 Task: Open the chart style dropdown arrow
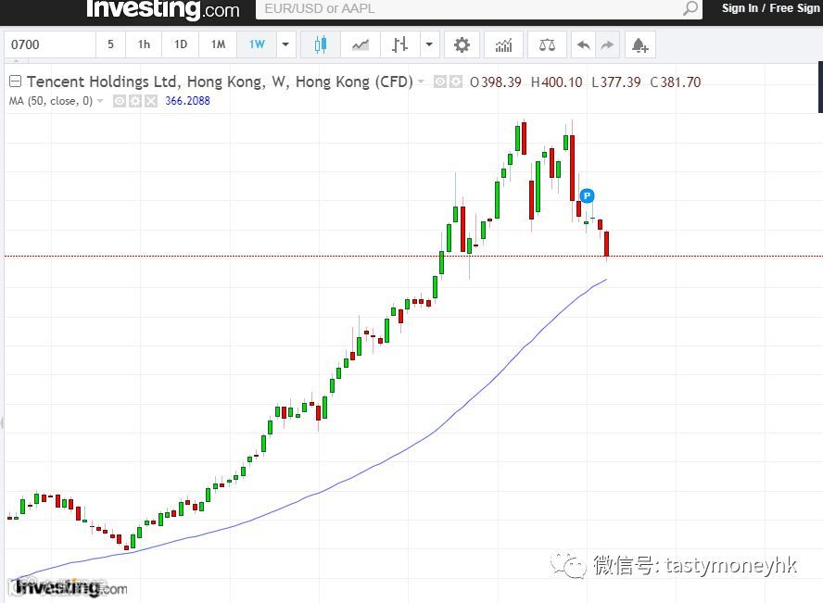(x=429, y=44)
